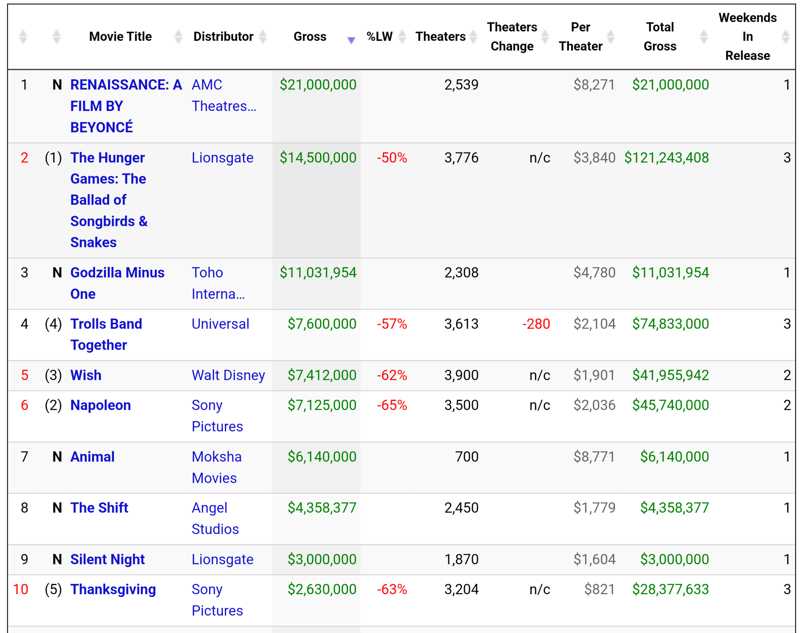The width and height of the screenshot is (800, 633).
Task: Sort by %LW column arrows
Action: [x=402, y=37]
